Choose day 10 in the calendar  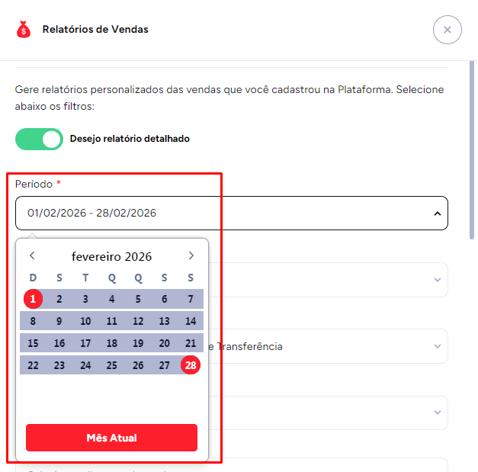tap(85, 321)
